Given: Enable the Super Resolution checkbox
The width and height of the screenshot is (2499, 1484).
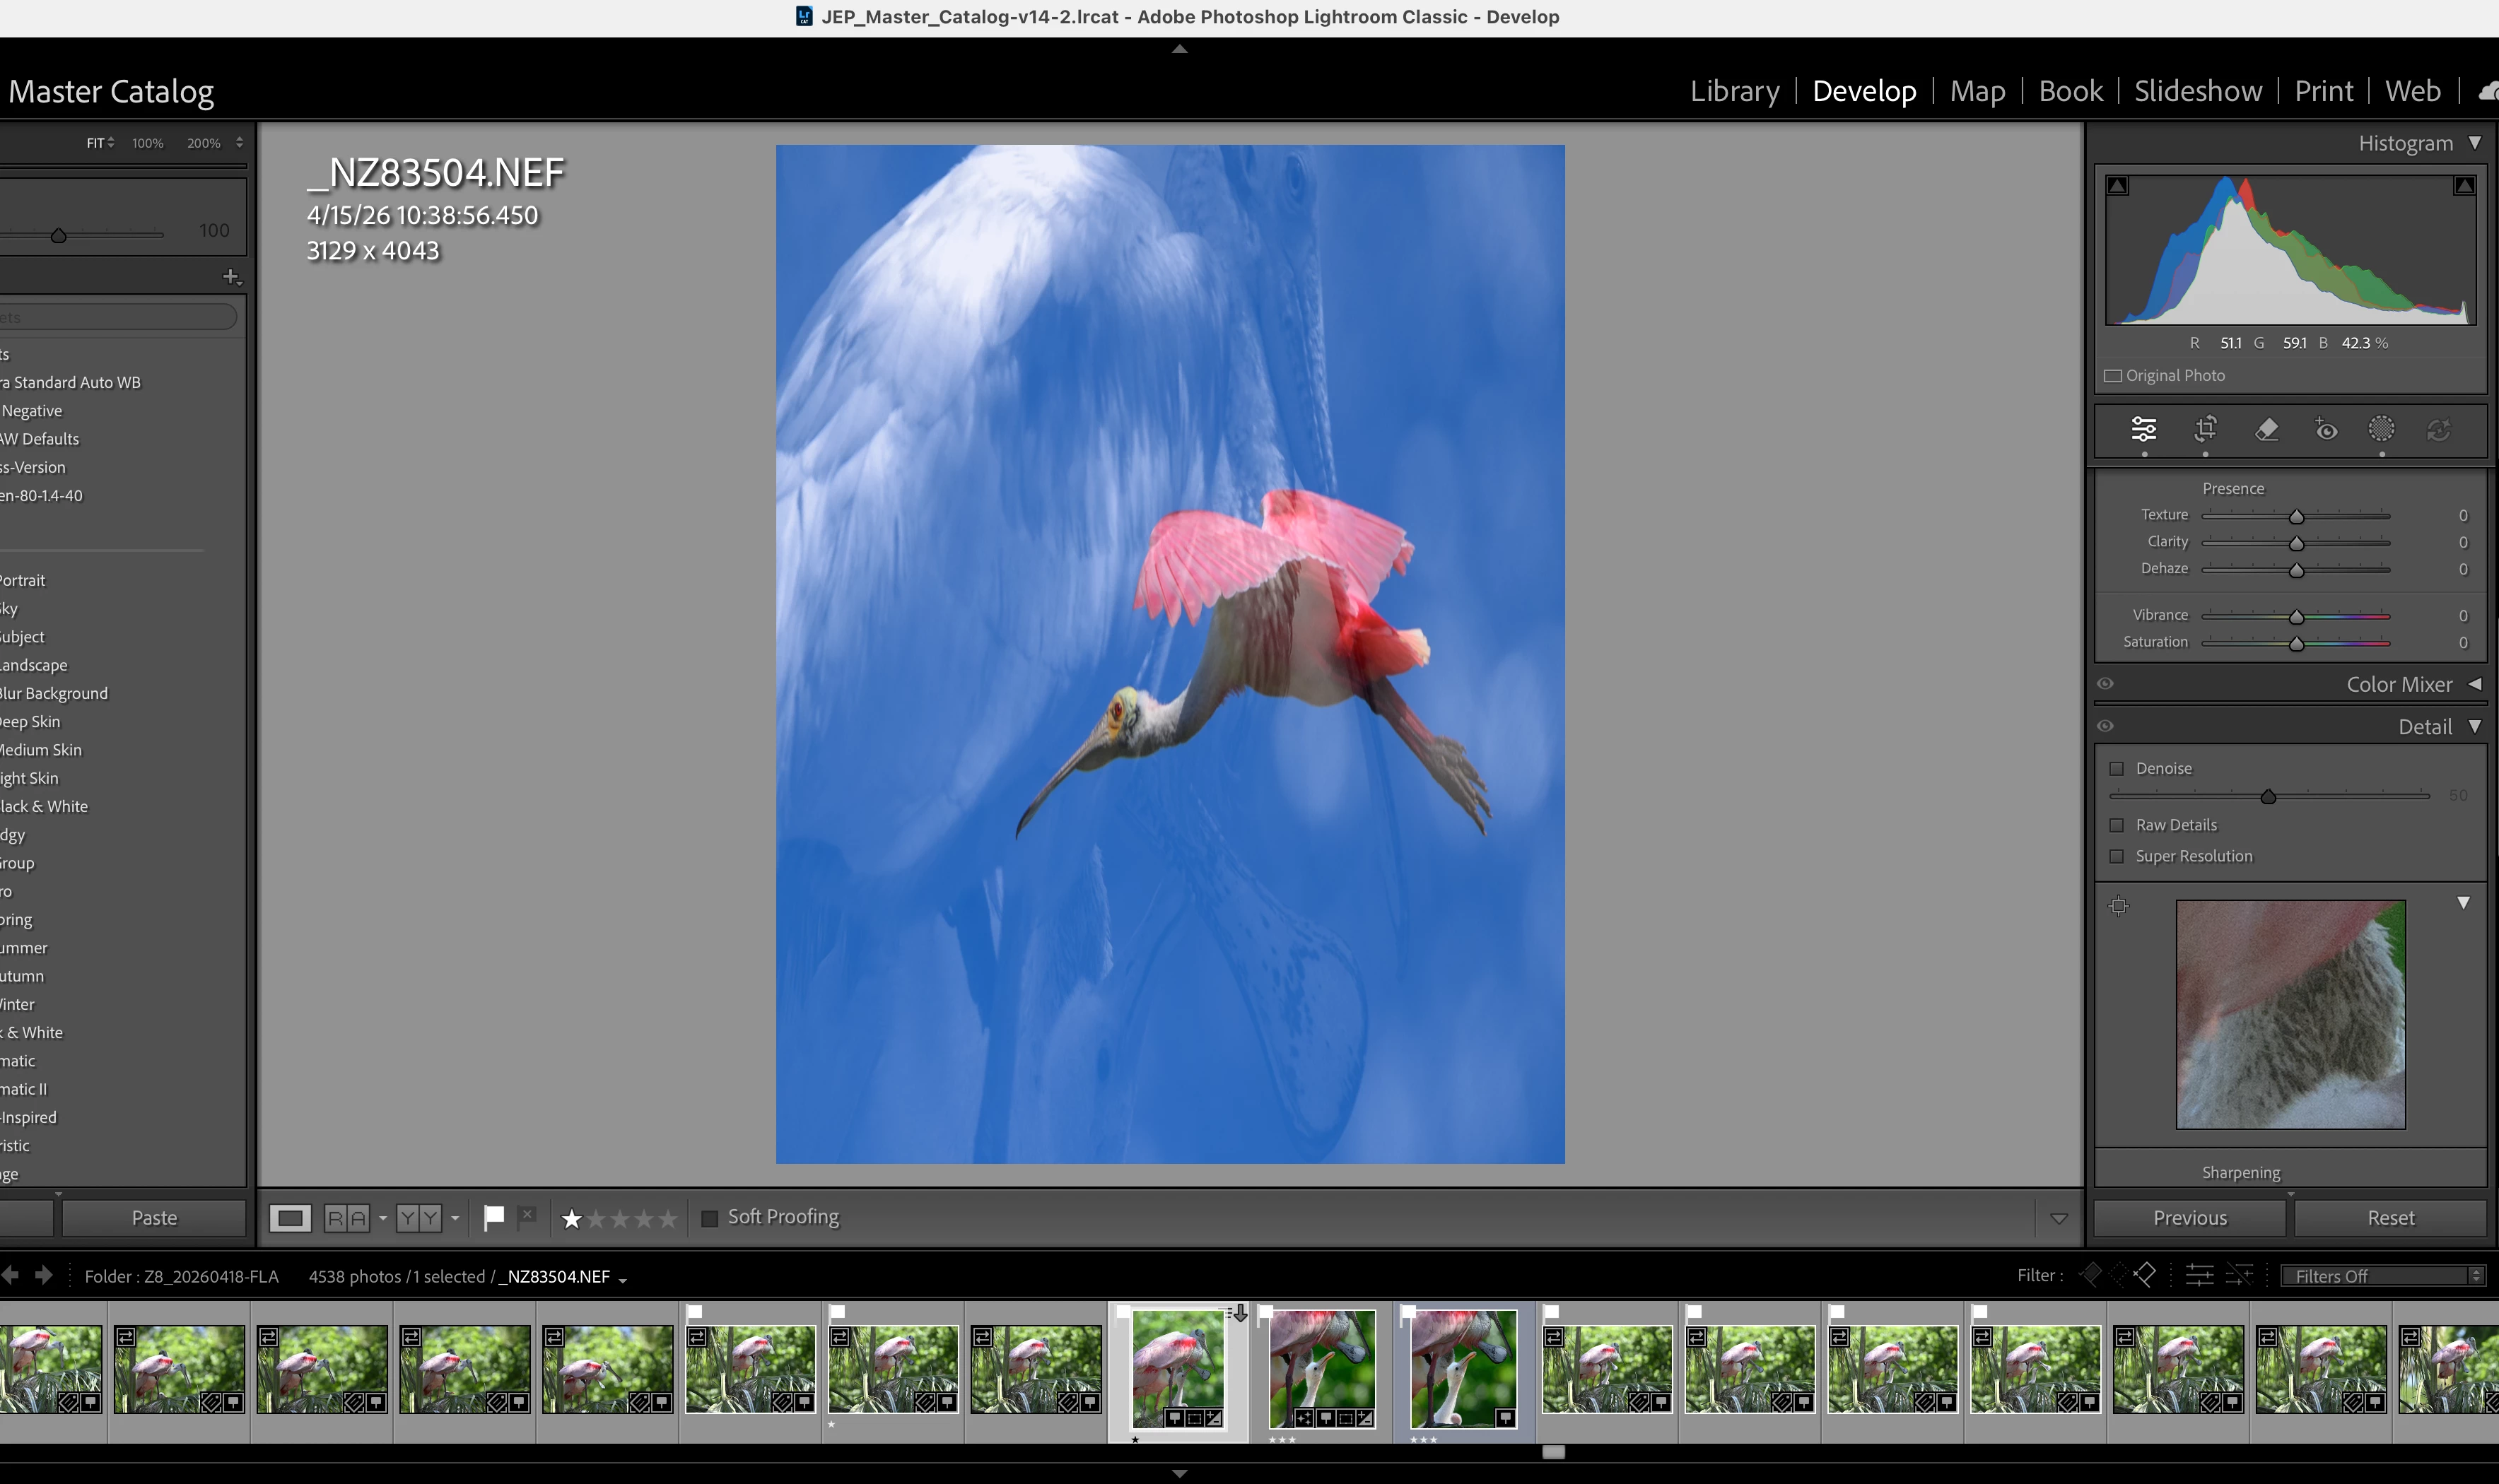Looking at the screenshot, I should tap(2116, 856).
